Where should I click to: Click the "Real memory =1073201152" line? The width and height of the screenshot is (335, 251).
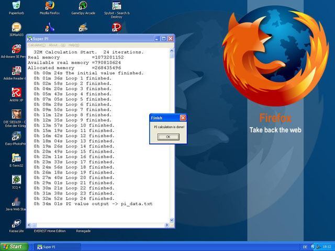coord(75,58)
